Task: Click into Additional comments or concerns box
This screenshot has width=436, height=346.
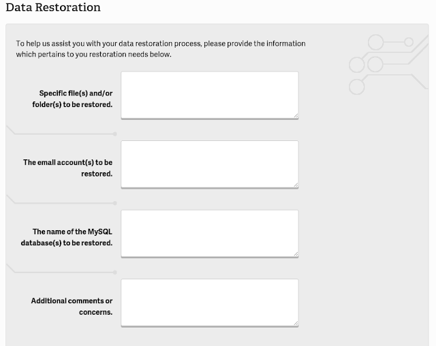Action: click(210, 302)
